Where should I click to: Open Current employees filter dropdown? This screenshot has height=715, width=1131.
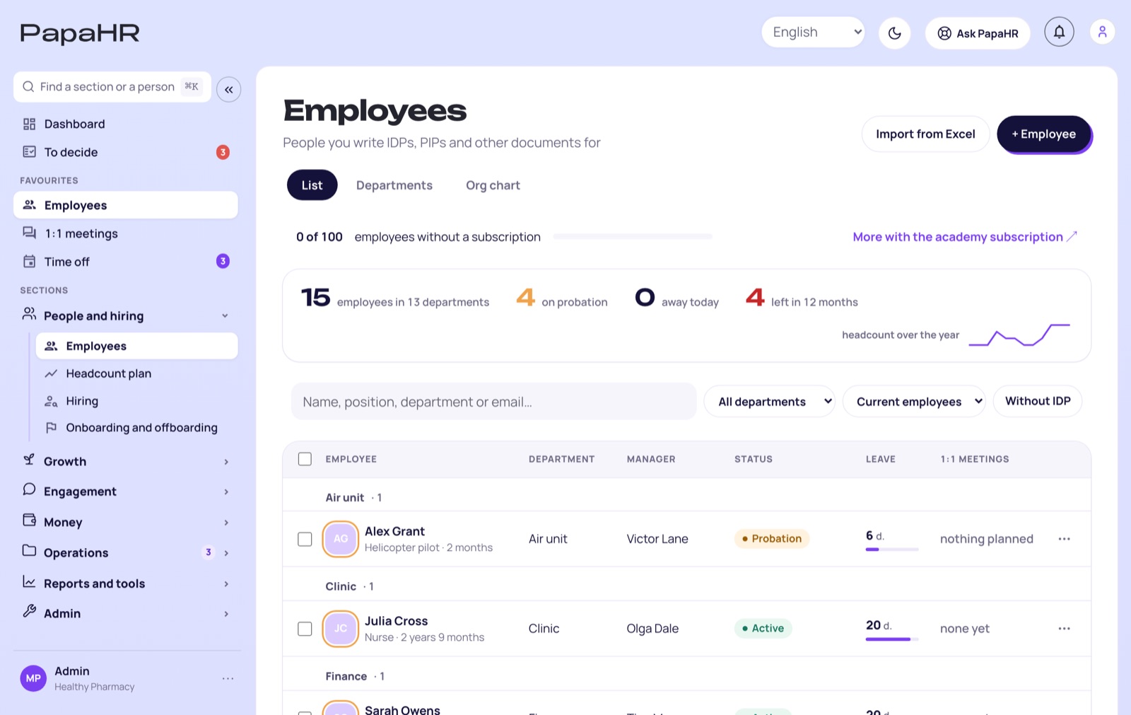pos(914,402)
